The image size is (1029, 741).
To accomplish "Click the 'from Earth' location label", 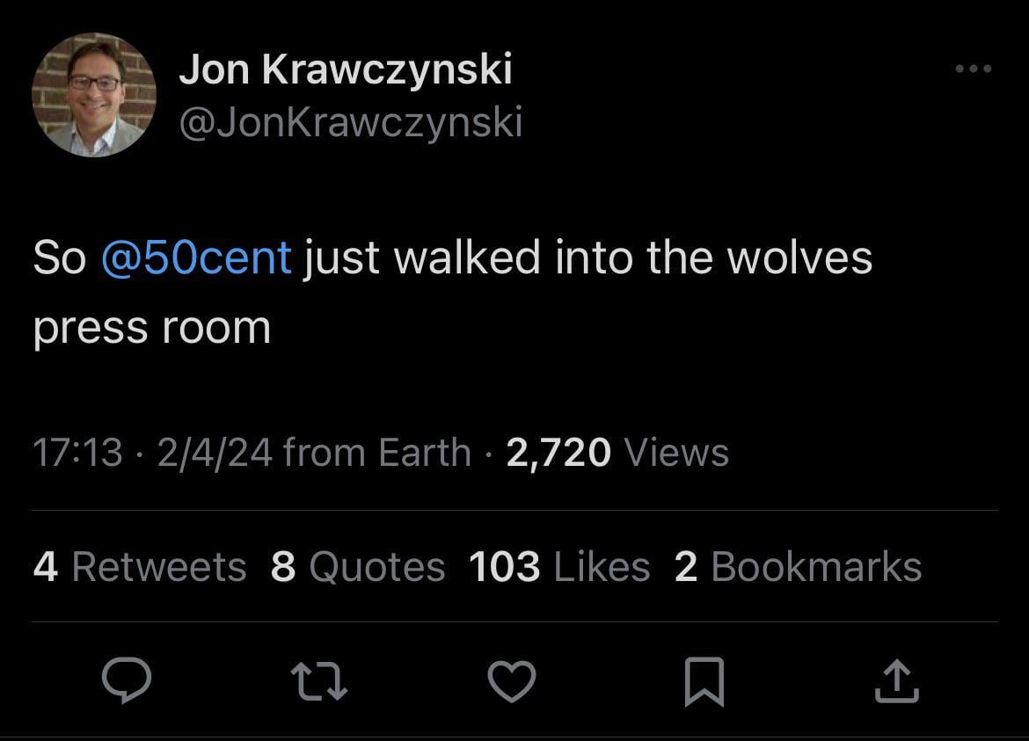I will (x=377, y=453).
